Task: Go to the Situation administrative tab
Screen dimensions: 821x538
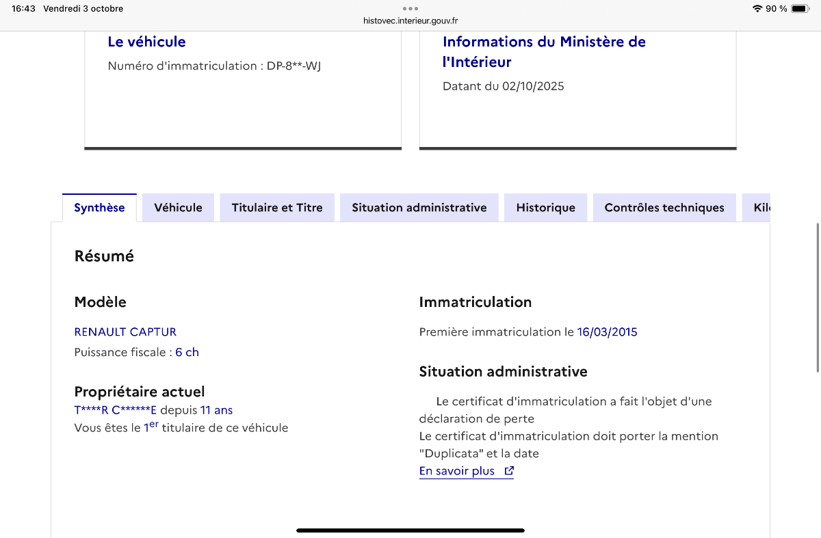Action: point(419,208)
